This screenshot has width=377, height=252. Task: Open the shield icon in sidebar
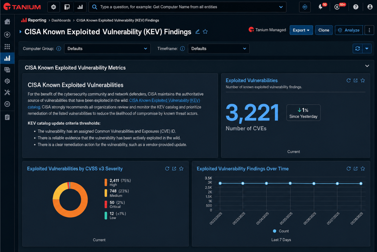pos(7,34)
